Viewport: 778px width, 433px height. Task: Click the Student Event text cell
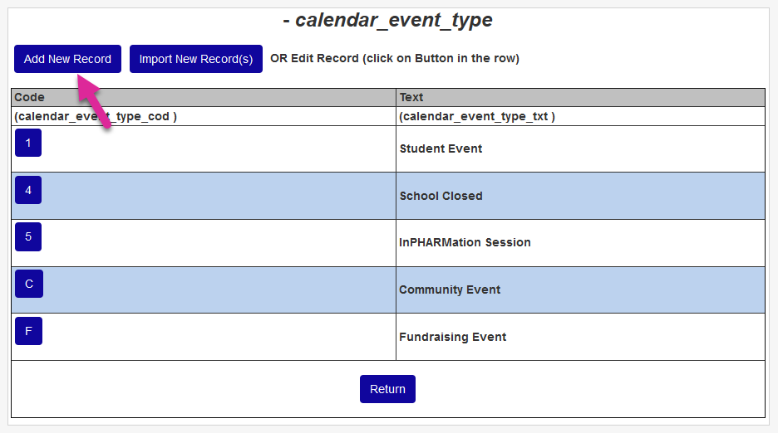pos(441,148)
